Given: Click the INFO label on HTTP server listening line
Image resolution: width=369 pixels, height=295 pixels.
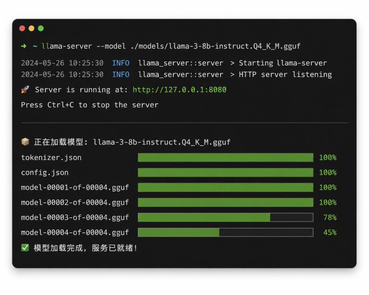Looking at the screenshot, I should tap(121, 74).
